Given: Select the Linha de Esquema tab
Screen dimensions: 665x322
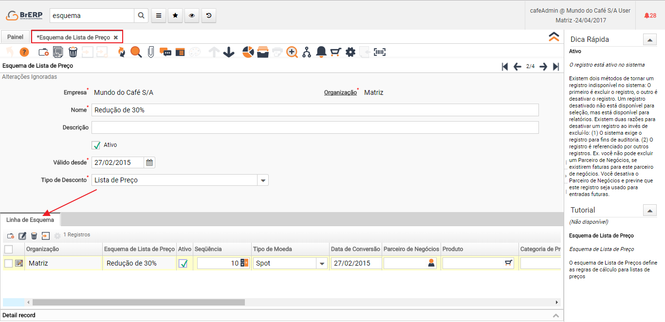Looking at the screenshot, I should [30, 220].
